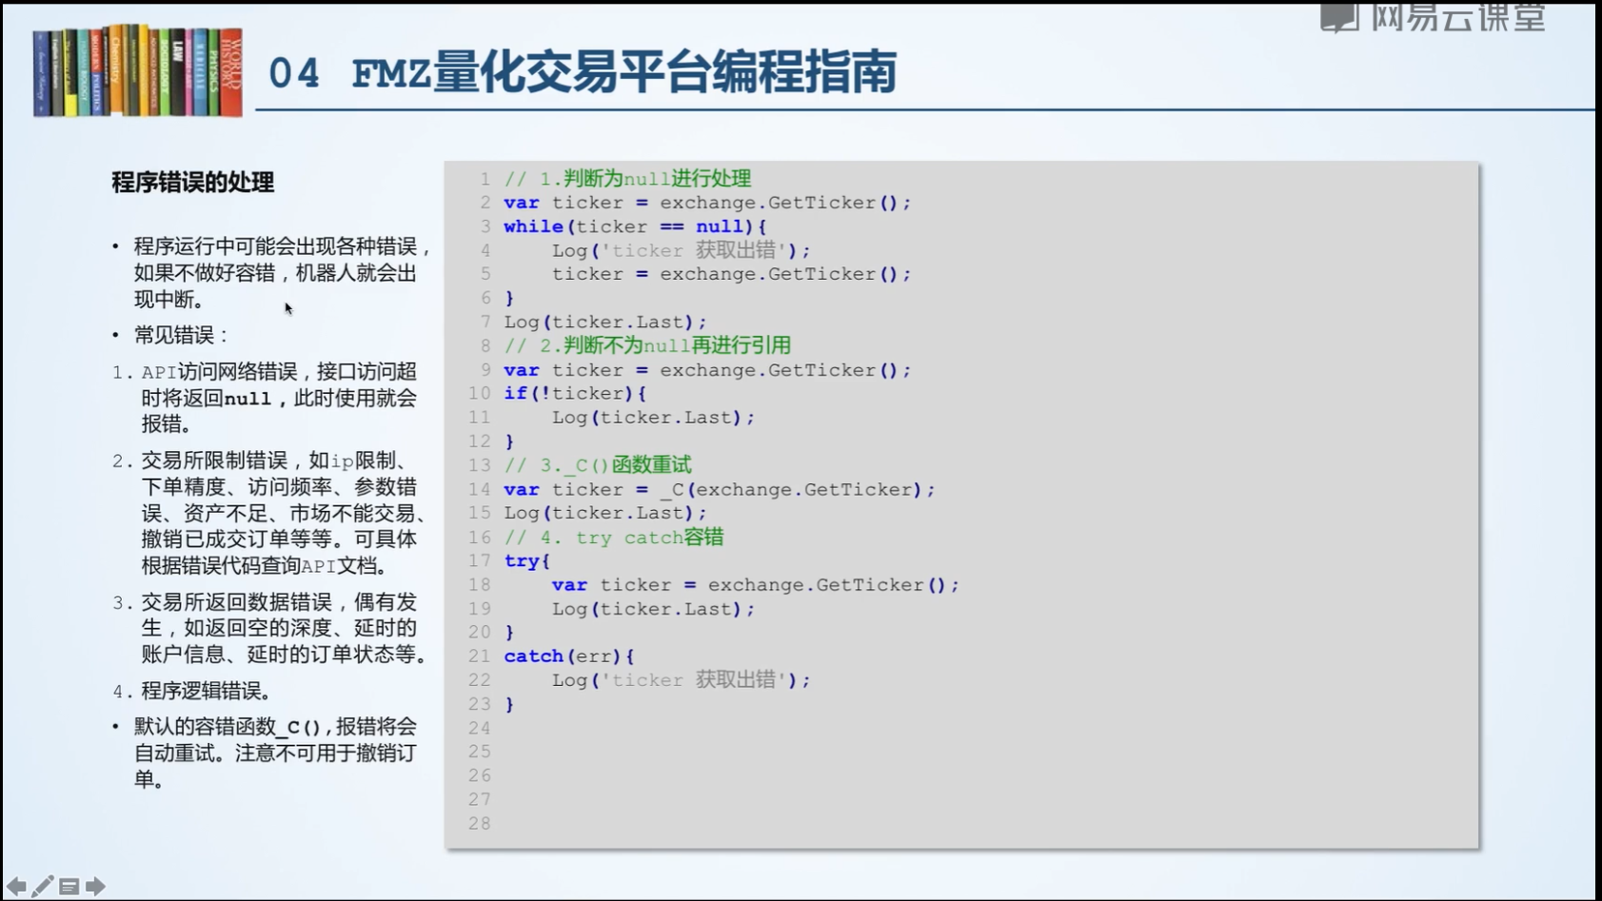1602x901 pixels.
Task: Click line 22 Log('ticker 获取出错')
Action: tap(681, 680)
